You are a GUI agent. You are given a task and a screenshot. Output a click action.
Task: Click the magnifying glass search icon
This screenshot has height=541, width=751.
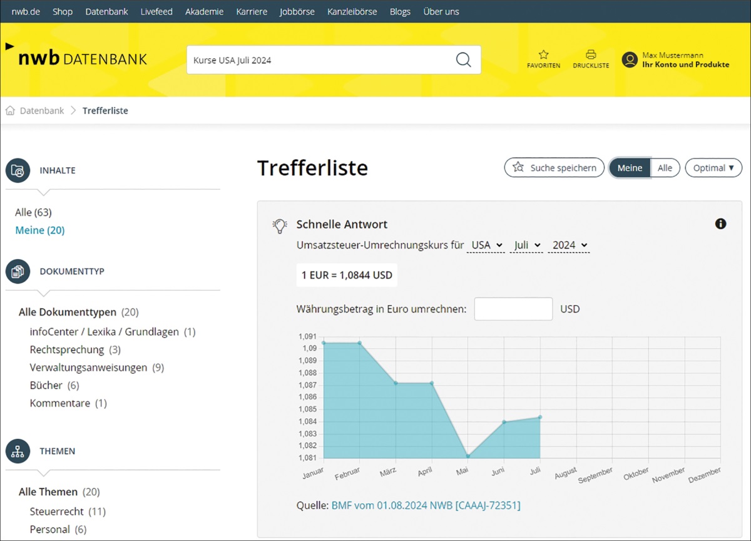(463, 60)
